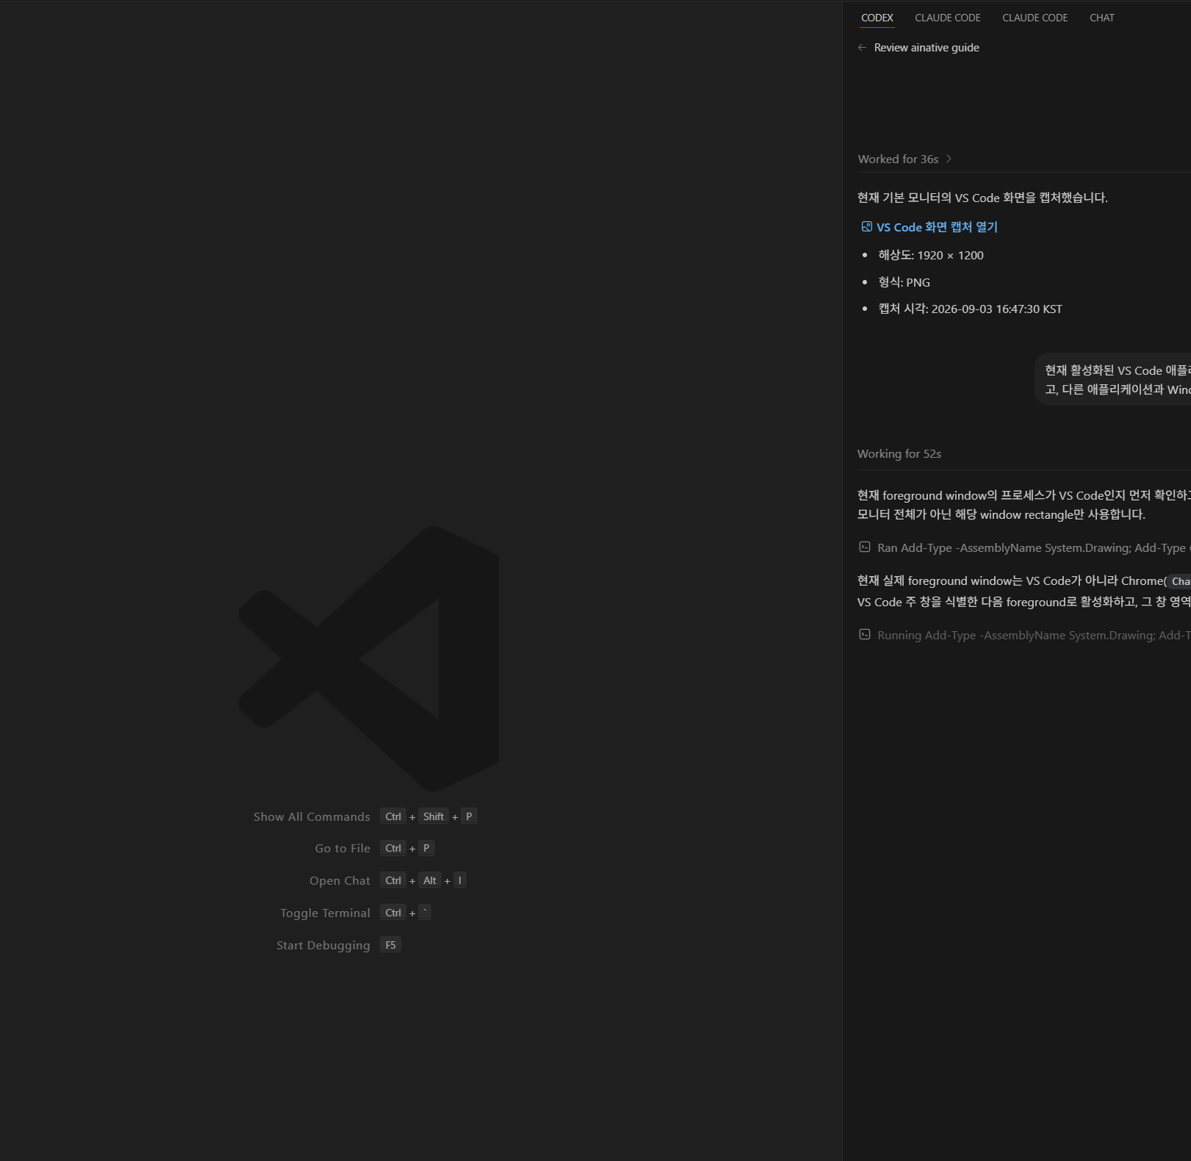The width and height of the screenshot is (1191, 1161).
Task: Expand the Running Add-Type command entry
Action: (x=1033, y=635)
